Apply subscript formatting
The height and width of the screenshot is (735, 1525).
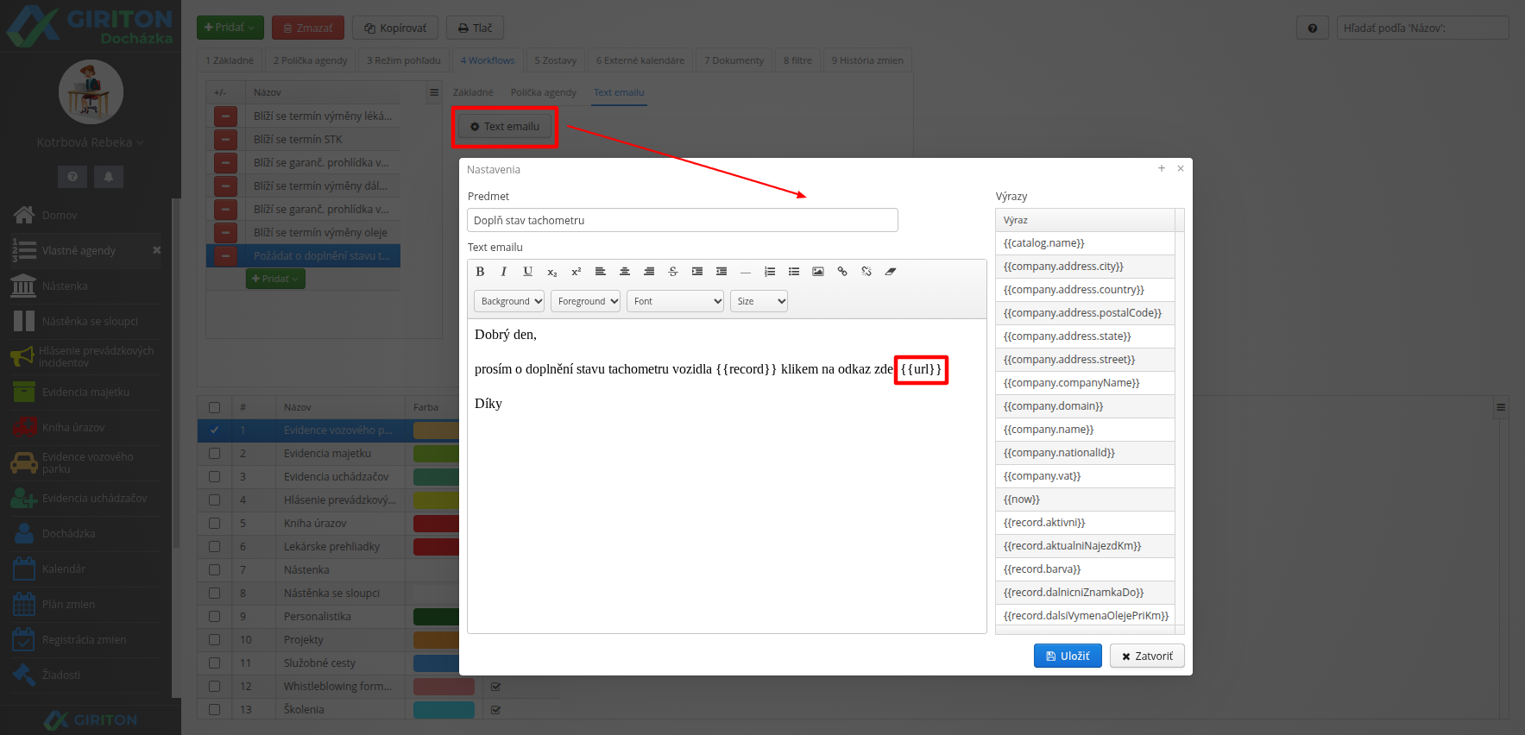point(552,272)
